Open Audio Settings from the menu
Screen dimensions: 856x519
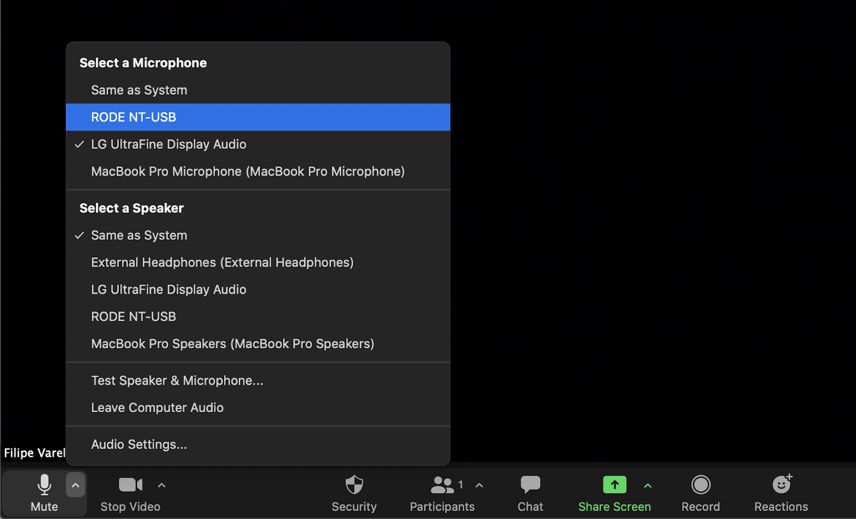point(139,445)
